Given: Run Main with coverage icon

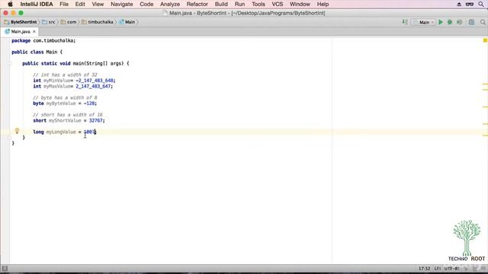Looking at the screenshot, I should 459,22.
